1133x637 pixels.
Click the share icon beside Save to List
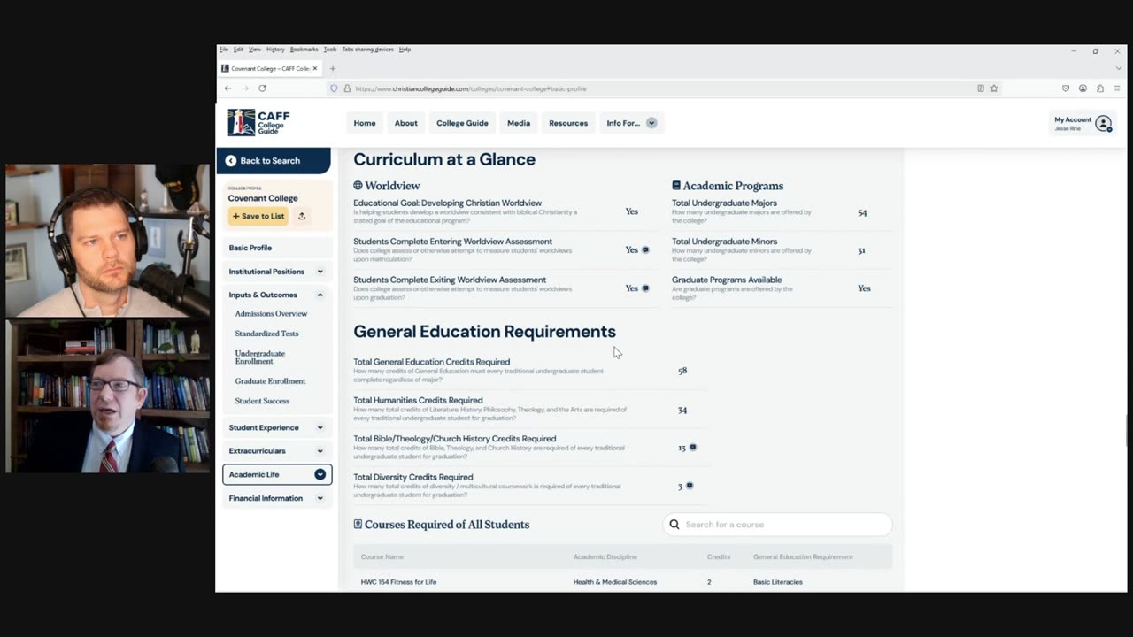pos(302,216)
